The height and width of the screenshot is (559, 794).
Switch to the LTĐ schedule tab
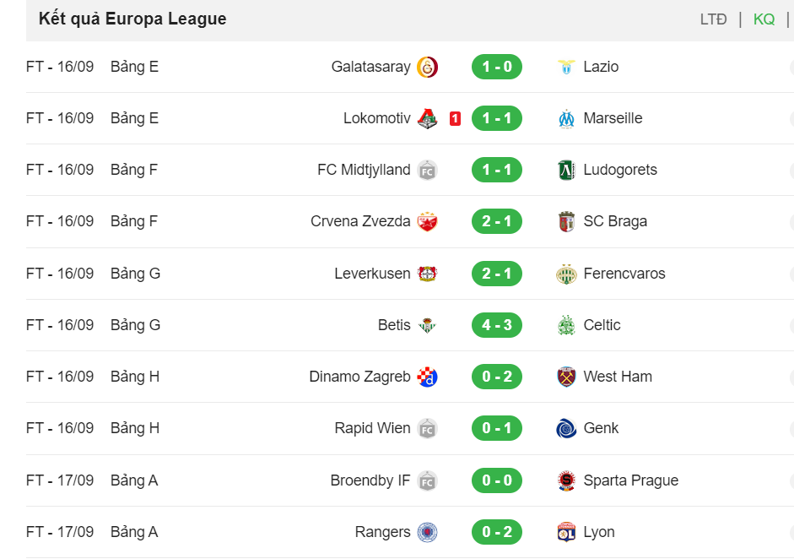tap(713, 19)
